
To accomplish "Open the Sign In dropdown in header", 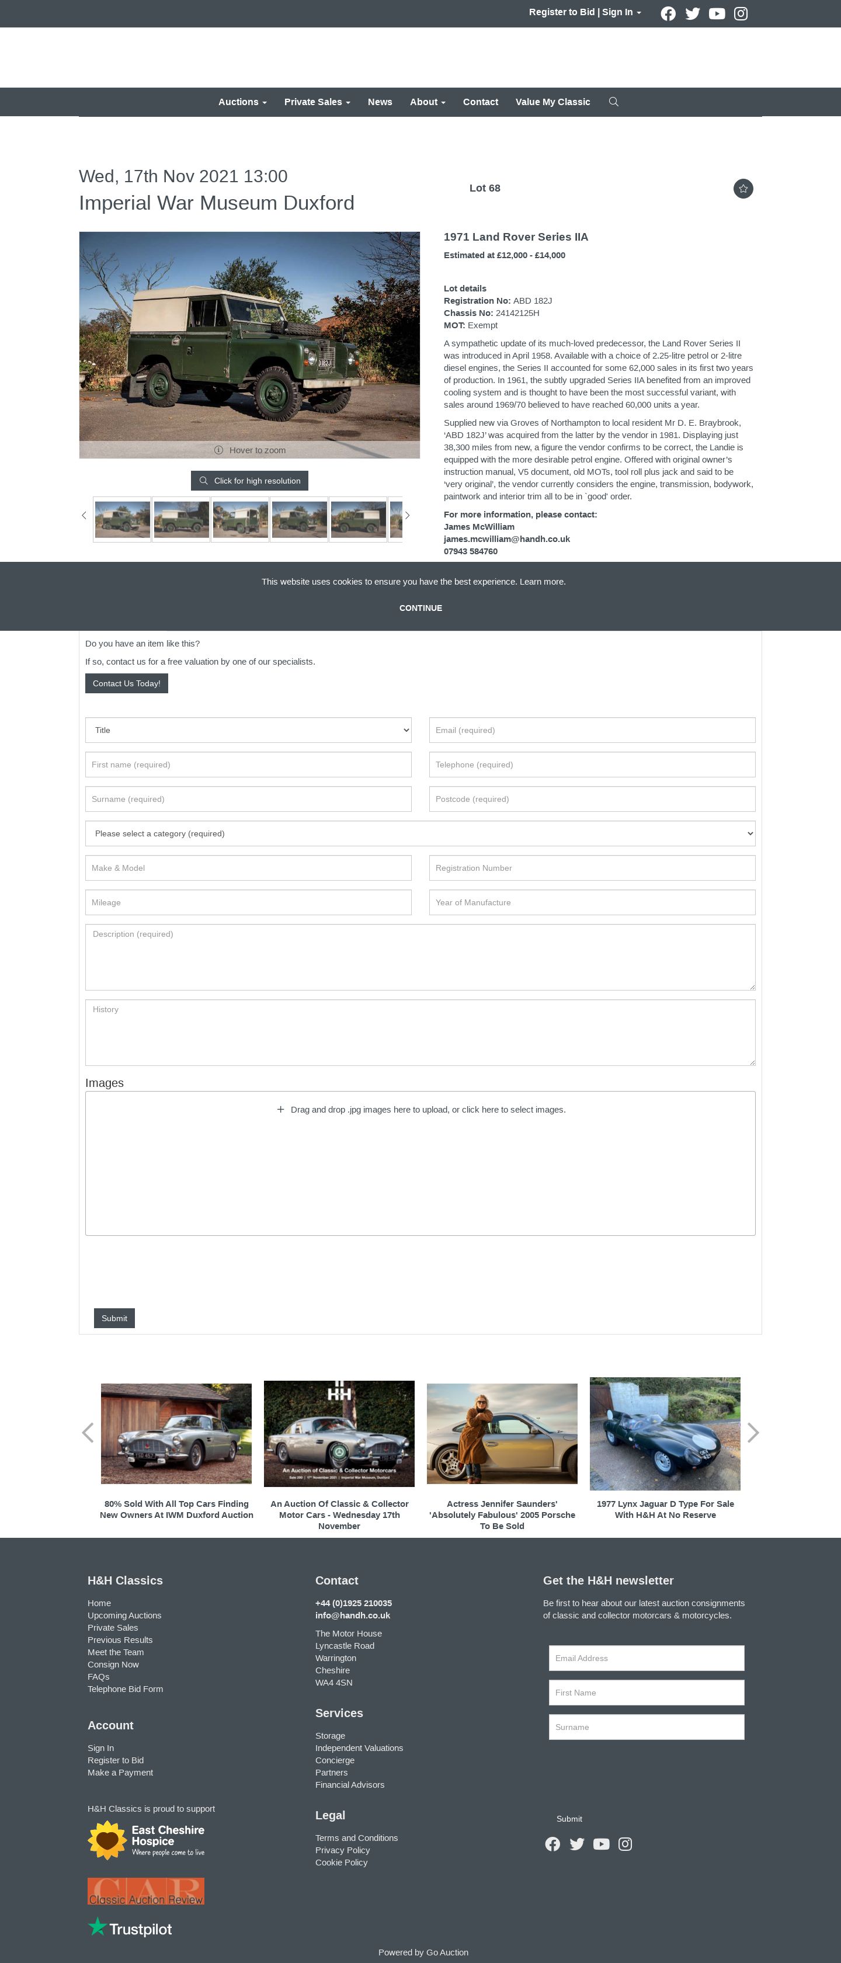I will (x=621, y=12).
